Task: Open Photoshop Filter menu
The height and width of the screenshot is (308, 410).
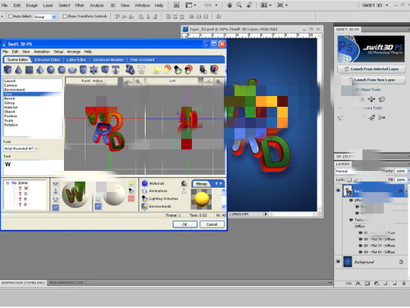Action: [80, 5]
